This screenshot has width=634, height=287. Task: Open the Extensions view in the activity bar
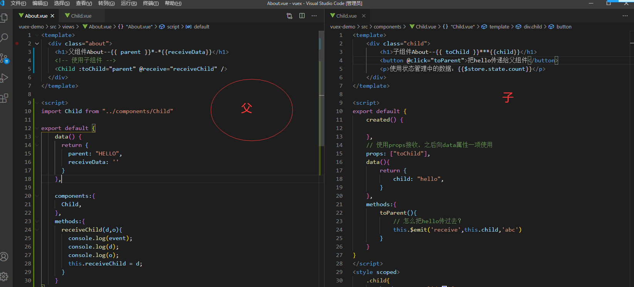tap(4, 98)
